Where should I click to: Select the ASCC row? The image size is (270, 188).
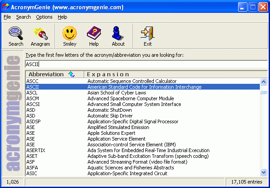tap(143, 81)
